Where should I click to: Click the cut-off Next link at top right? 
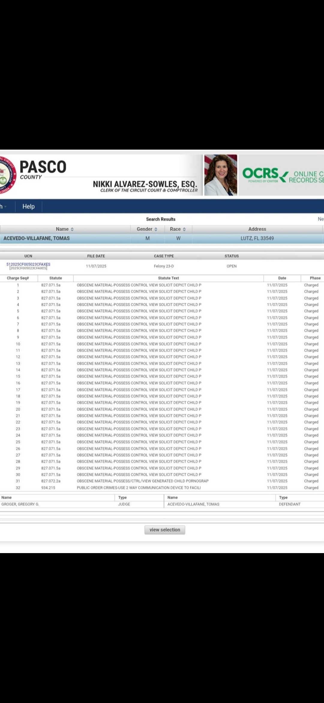click(320, 219)
